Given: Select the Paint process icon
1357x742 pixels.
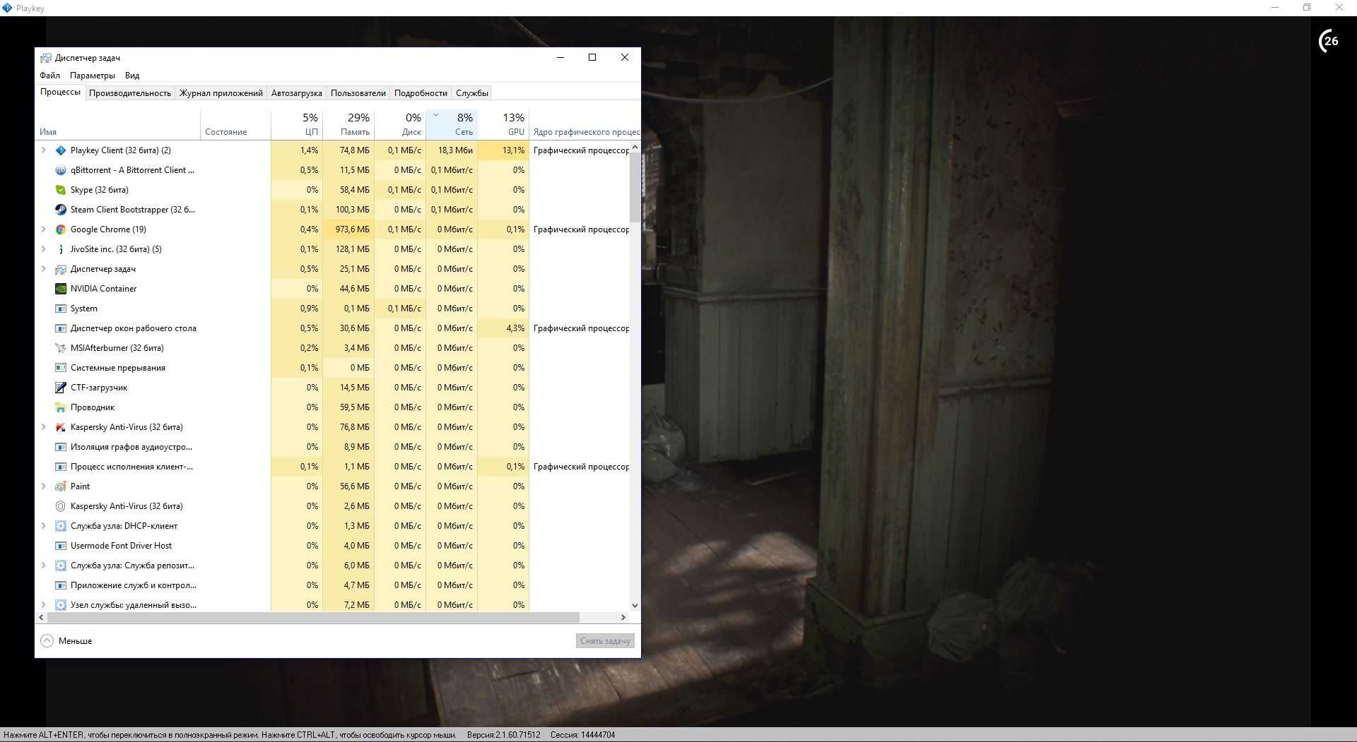Looking at the screenshot, I should 61,486.
